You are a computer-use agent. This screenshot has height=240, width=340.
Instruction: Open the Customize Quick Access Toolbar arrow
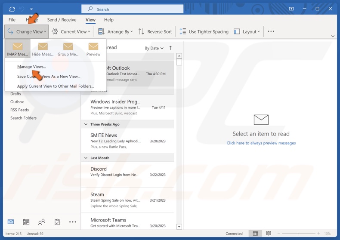tap(31, 9)
